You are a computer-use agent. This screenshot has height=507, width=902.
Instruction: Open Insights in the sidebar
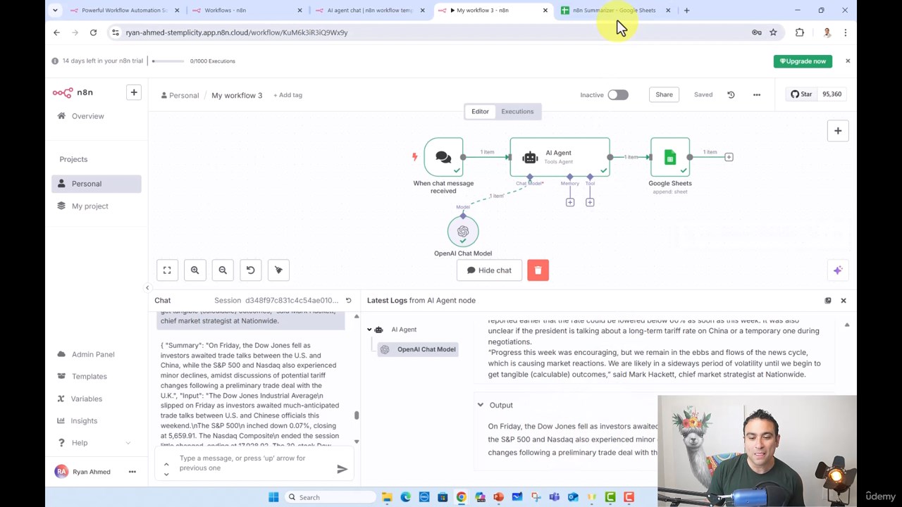coord(97,421)
